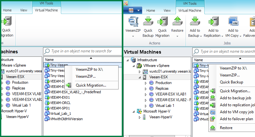Select Virtual Lab 1 in right tree
255x137 pixels.
(165, 106)
